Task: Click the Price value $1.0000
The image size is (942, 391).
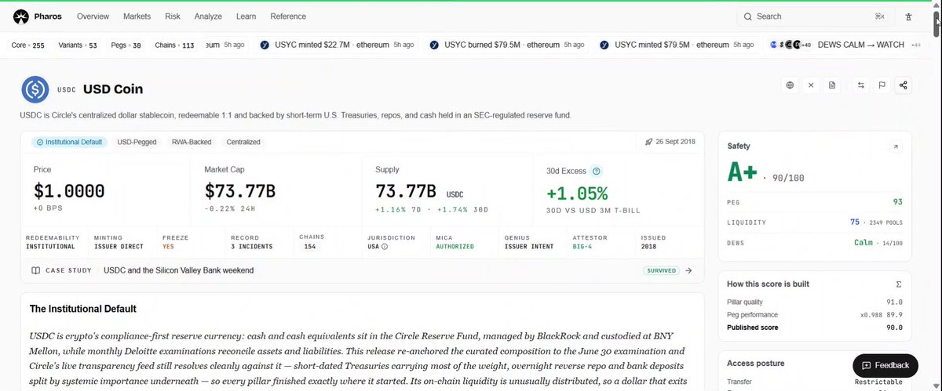Action: point(69,191)
